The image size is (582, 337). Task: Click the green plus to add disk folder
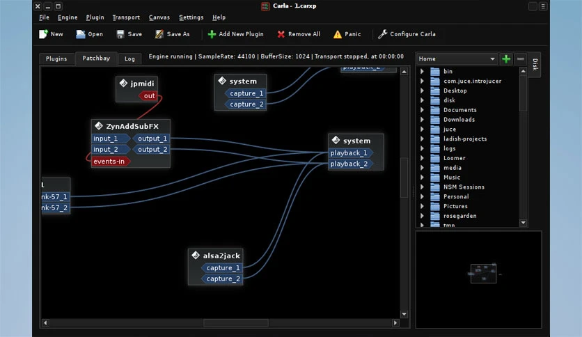point(506,59)
